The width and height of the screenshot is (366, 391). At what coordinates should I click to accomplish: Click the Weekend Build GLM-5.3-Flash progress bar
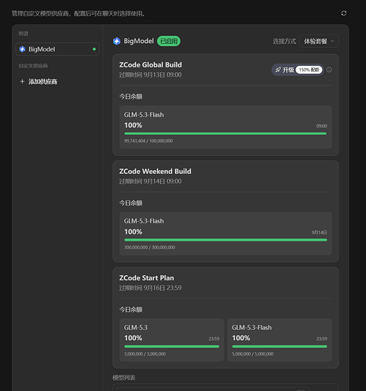coord(225,240)
